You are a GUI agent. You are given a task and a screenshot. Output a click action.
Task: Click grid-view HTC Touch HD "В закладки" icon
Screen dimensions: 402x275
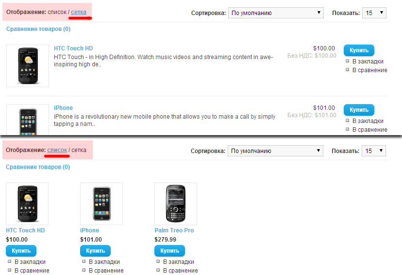tap(10, 262)
